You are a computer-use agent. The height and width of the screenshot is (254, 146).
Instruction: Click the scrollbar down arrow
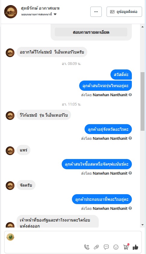pos(143,225)
